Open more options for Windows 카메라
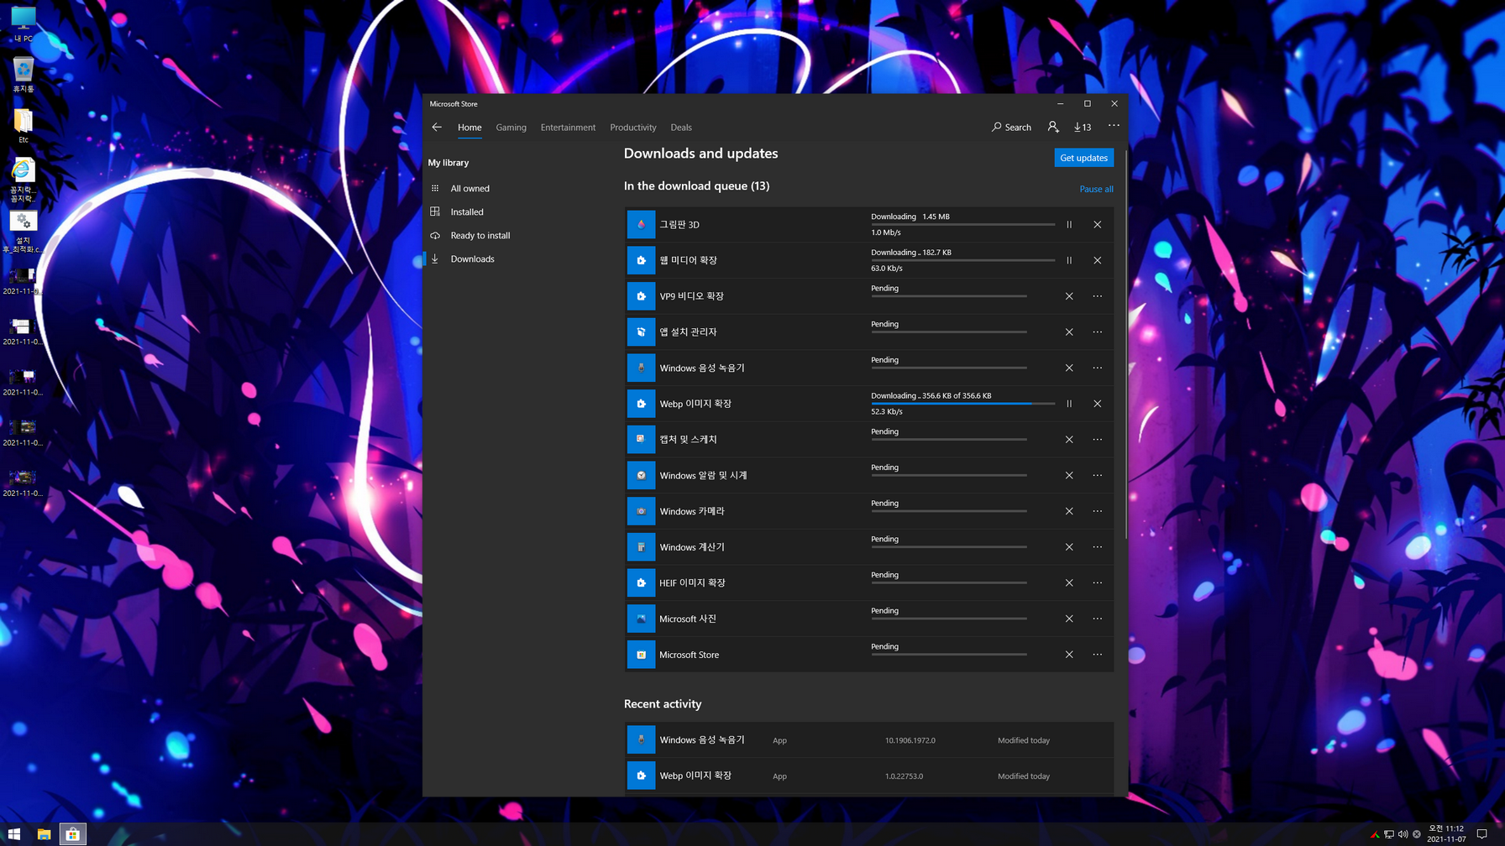The width and height of the screenshot is (1505, 846). [x=1098, y=511]
